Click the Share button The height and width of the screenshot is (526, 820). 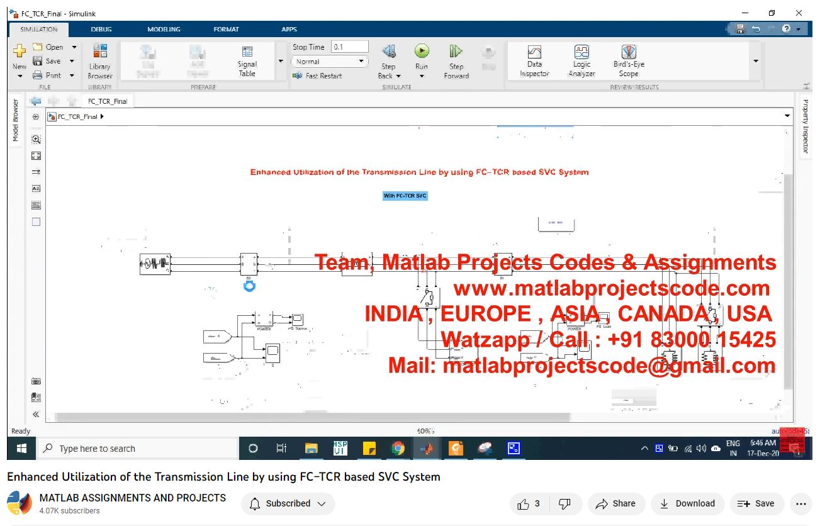(x=616, y=503)
